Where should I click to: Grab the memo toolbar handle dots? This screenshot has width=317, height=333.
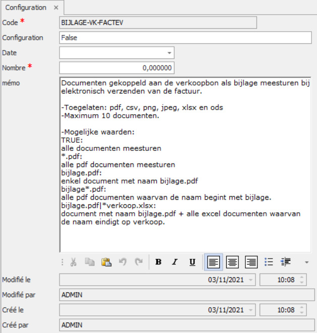[x=62, y=262]
